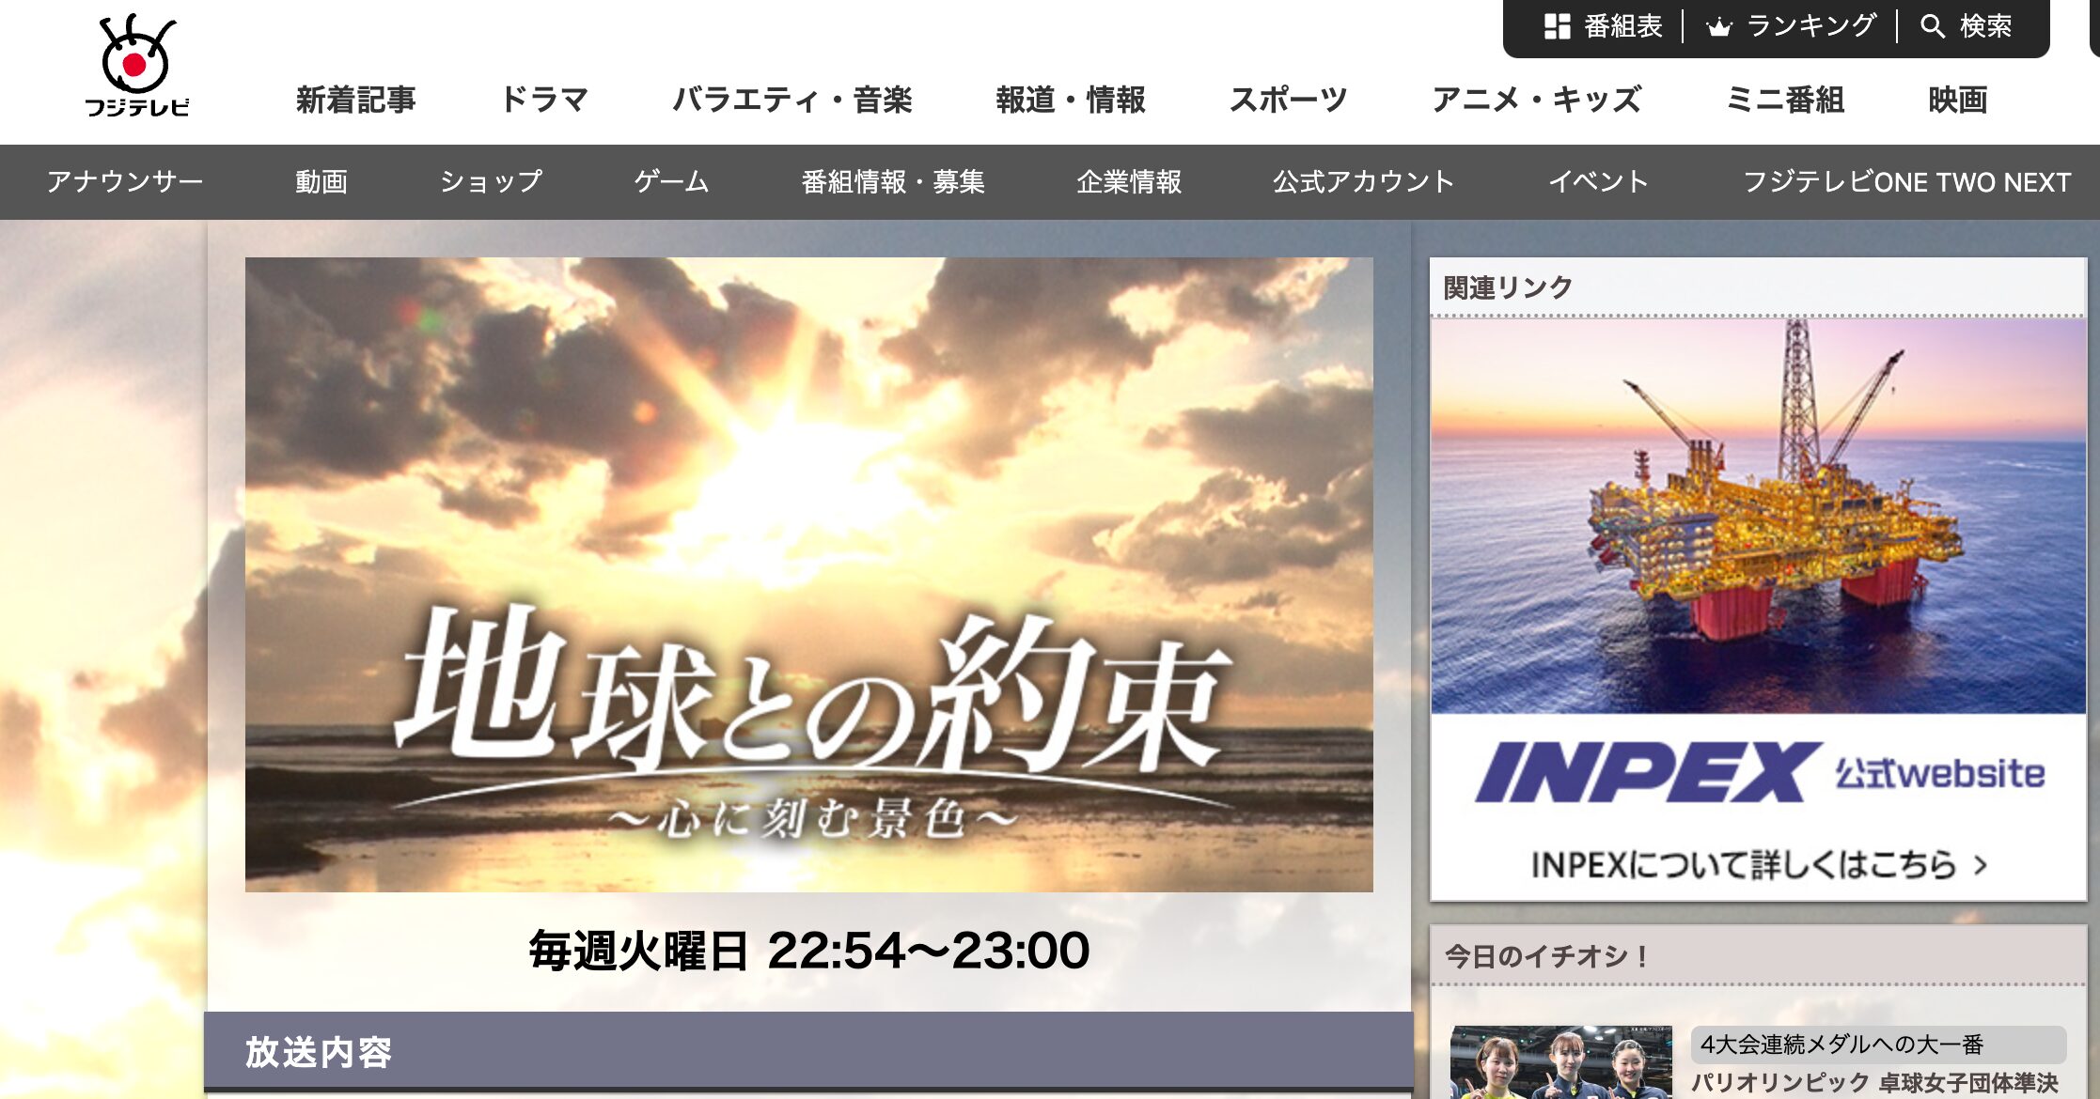Switch to the スポーツ section
This screenshot has height=1099, width=2100.
pos(1289,100)
